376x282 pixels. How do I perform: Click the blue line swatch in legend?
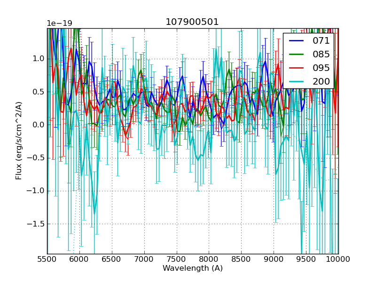pyautogui.click(x=297, y=41)
